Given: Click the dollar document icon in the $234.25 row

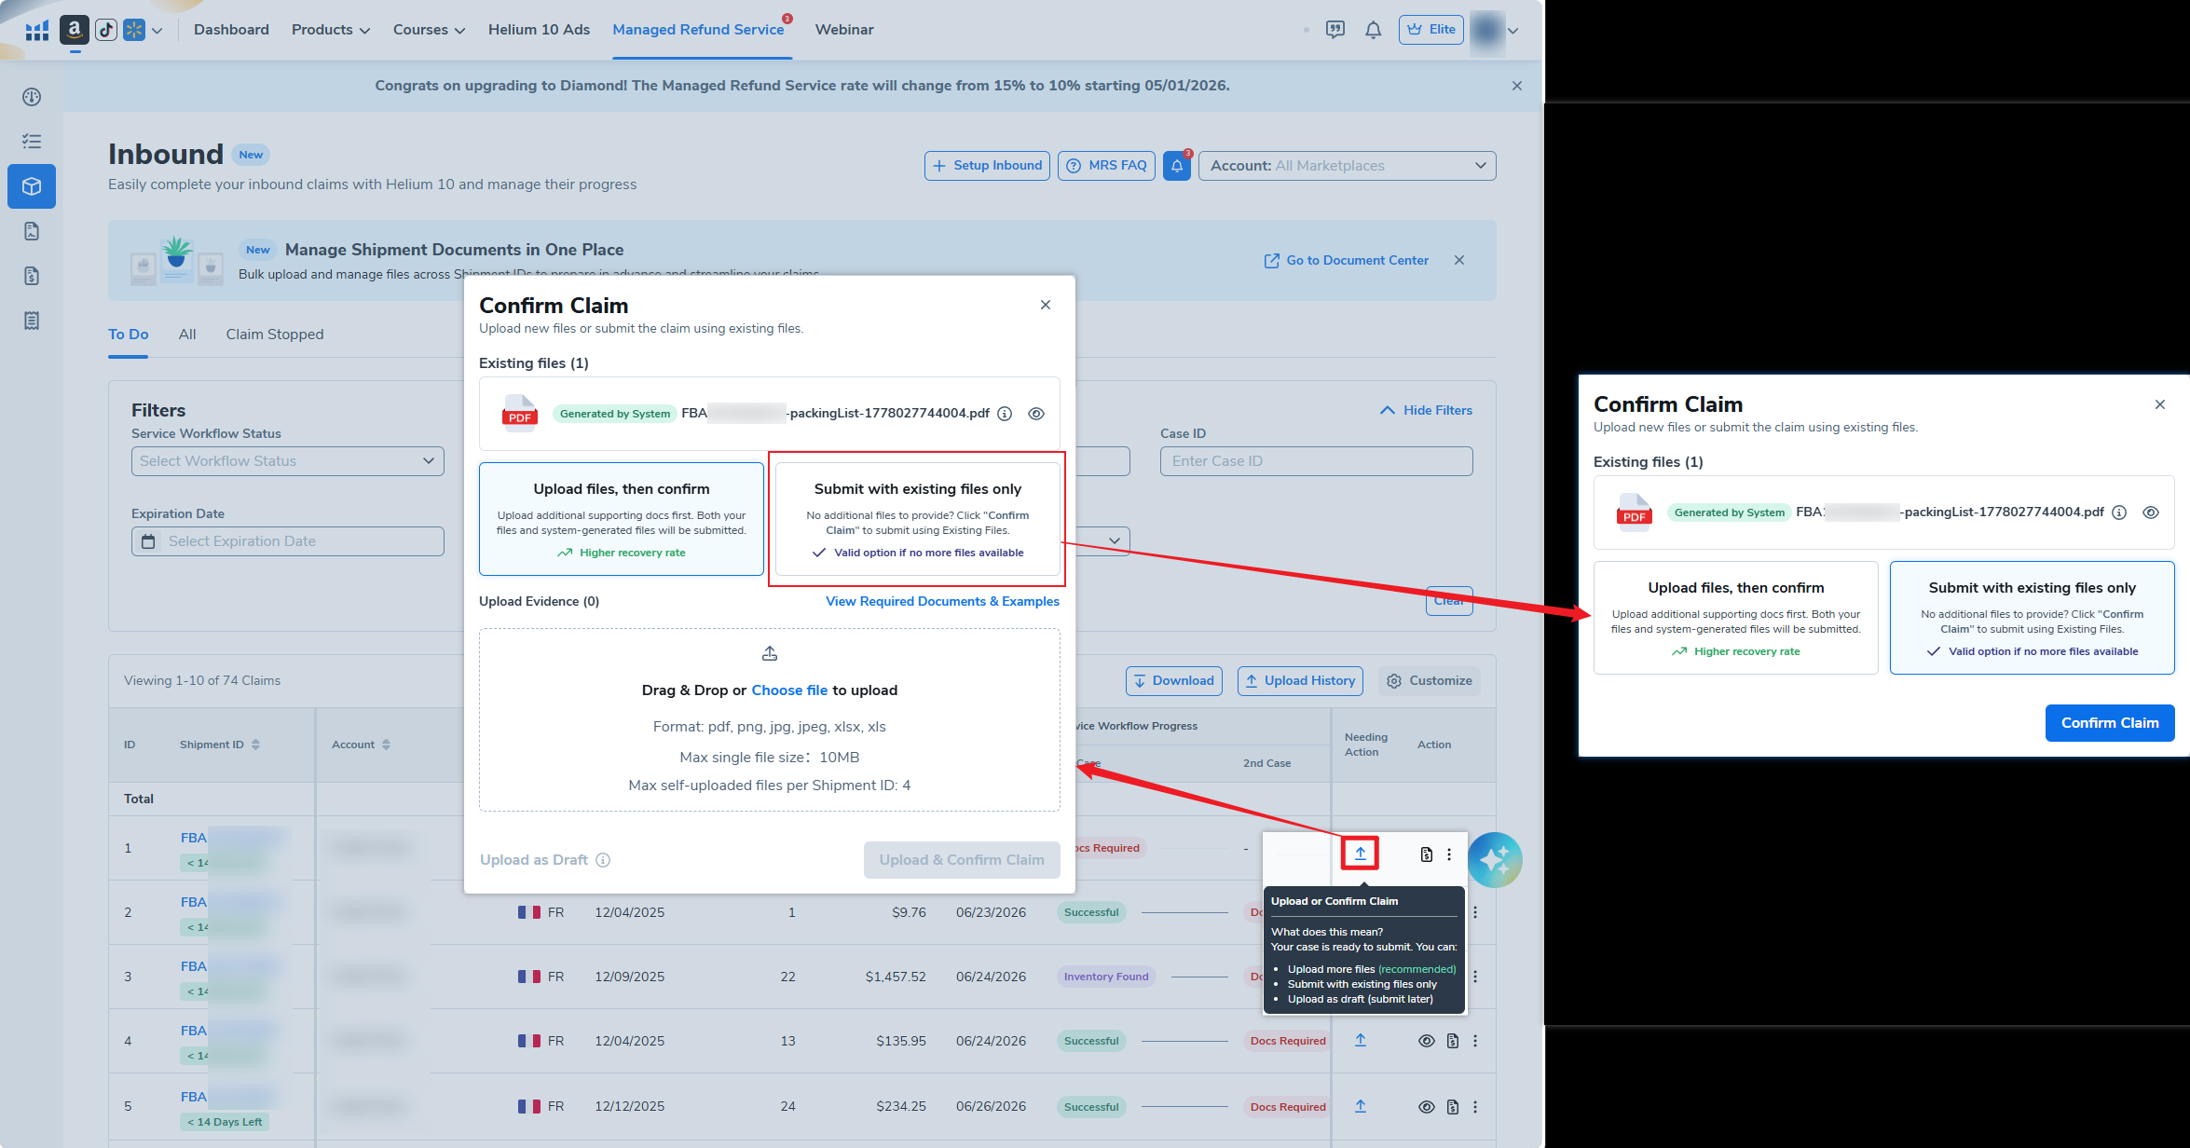Looking at the screenshot, I should [x=1452, y=1107].
